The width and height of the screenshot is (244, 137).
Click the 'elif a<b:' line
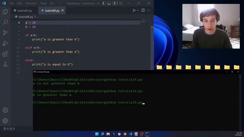(33, 48)
